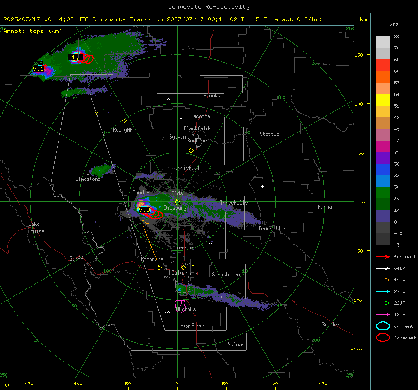Click the Sylvan label
418x390 pixels.
click(x=177, y=137)
